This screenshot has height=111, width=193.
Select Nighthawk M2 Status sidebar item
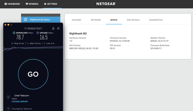click(x=41, y=20)
